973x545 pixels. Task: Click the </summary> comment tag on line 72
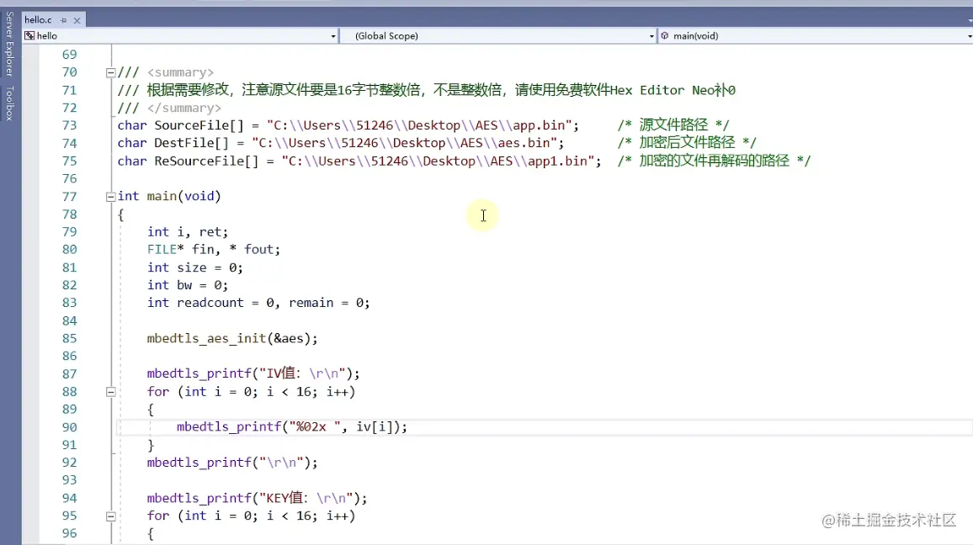click(183, 108)
